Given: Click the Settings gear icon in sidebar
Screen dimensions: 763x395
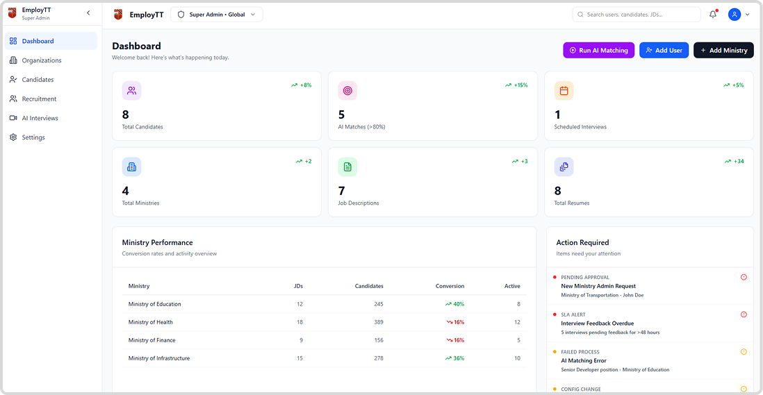Looking at the screenshot, I should click(x=13, y=137).
